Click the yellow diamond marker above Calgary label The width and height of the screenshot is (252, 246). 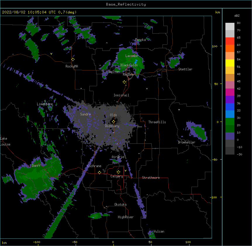click(118, 172)
